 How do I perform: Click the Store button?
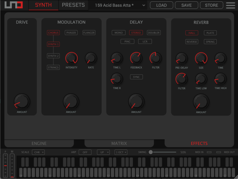tap(212, 5)
